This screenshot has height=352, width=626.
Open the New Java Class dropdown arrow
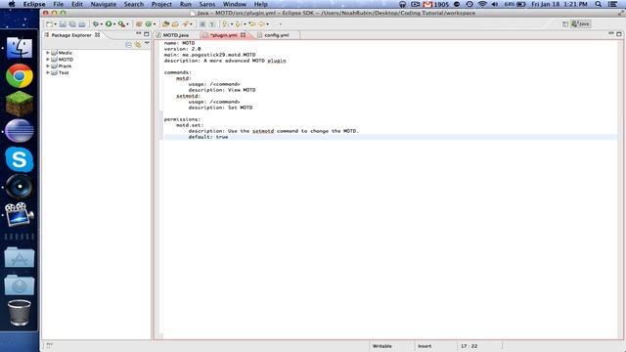(155, 24)
